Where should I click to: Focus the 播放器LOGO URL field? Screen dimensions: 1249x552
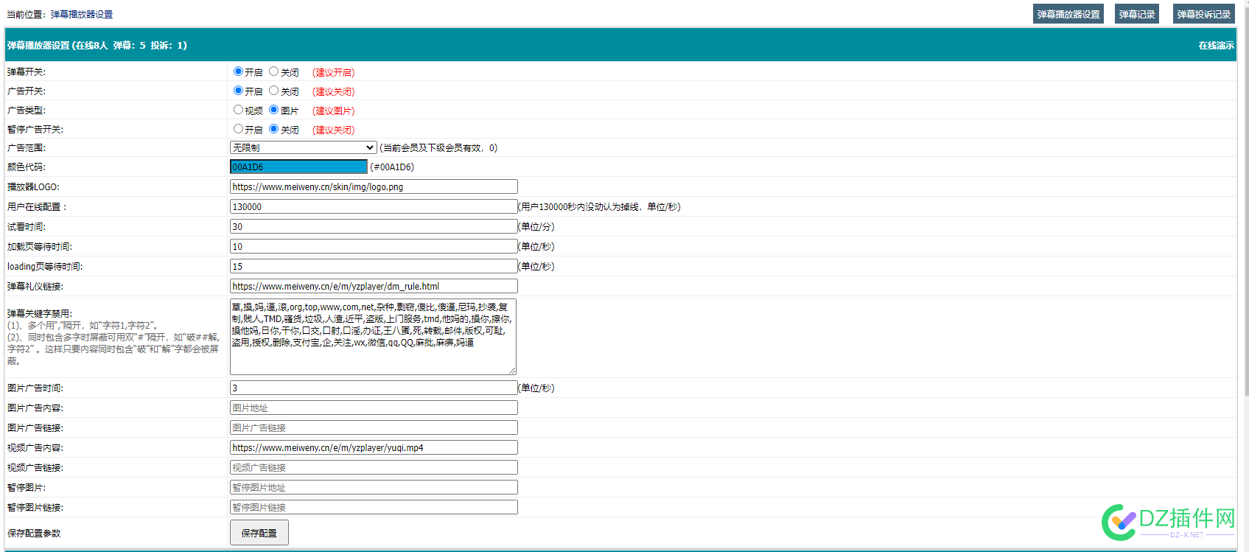374,186
